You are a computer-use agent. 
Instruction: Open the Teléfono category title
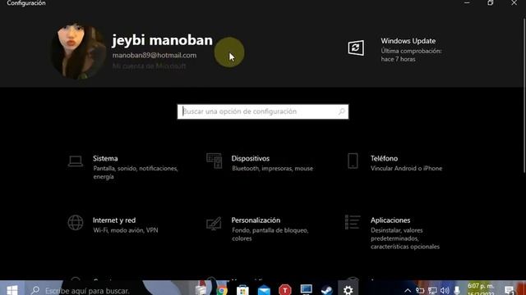[384, 158]
